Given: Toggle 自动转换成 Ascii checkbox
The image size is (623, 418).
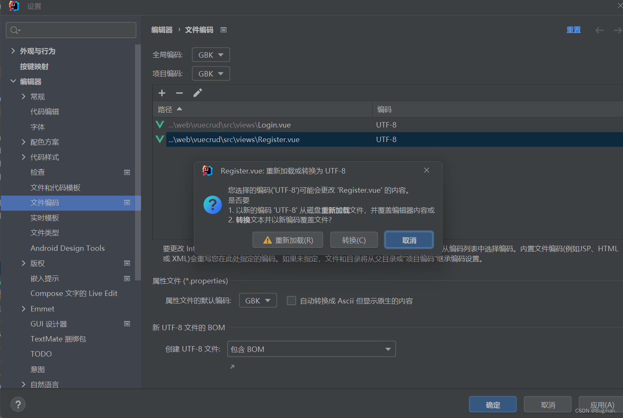Looking at the screenshot, I should (292, 301).
